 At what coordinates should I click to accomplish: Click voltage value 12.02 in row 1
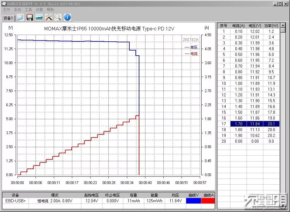coord(255,32)
